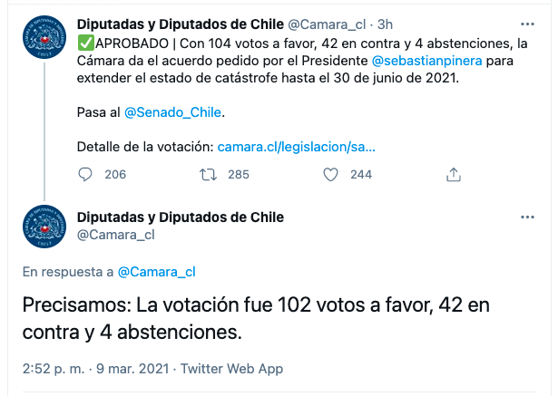View the 285 retweets count
Screen dimensions: 558x396
[239, 175]
